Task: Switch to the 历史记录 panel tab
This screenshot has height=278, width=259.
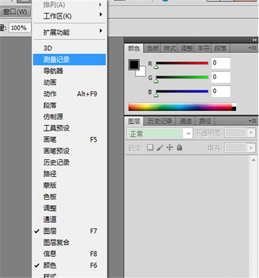Action: click(160, 121)
